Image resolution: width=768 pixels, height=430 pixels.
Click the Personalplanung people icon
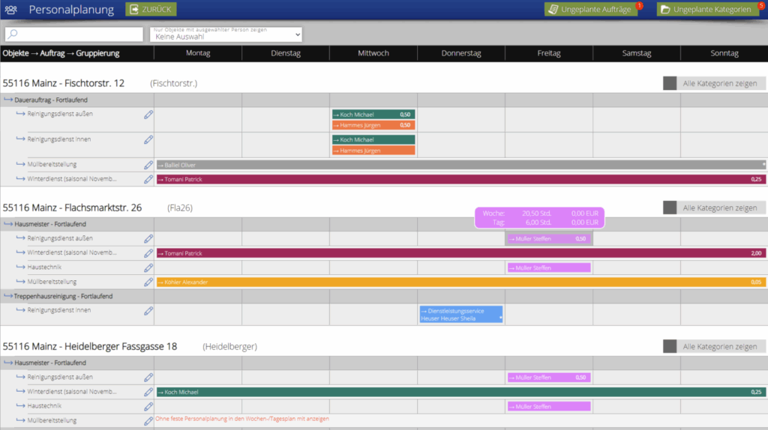(11, 10)
